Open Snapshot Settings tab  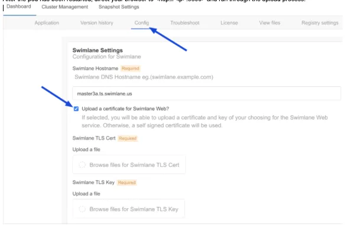[119, 7]
